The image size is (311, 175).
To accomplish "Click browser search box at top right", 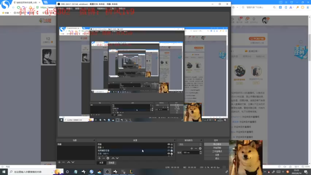I will (259, 7).
